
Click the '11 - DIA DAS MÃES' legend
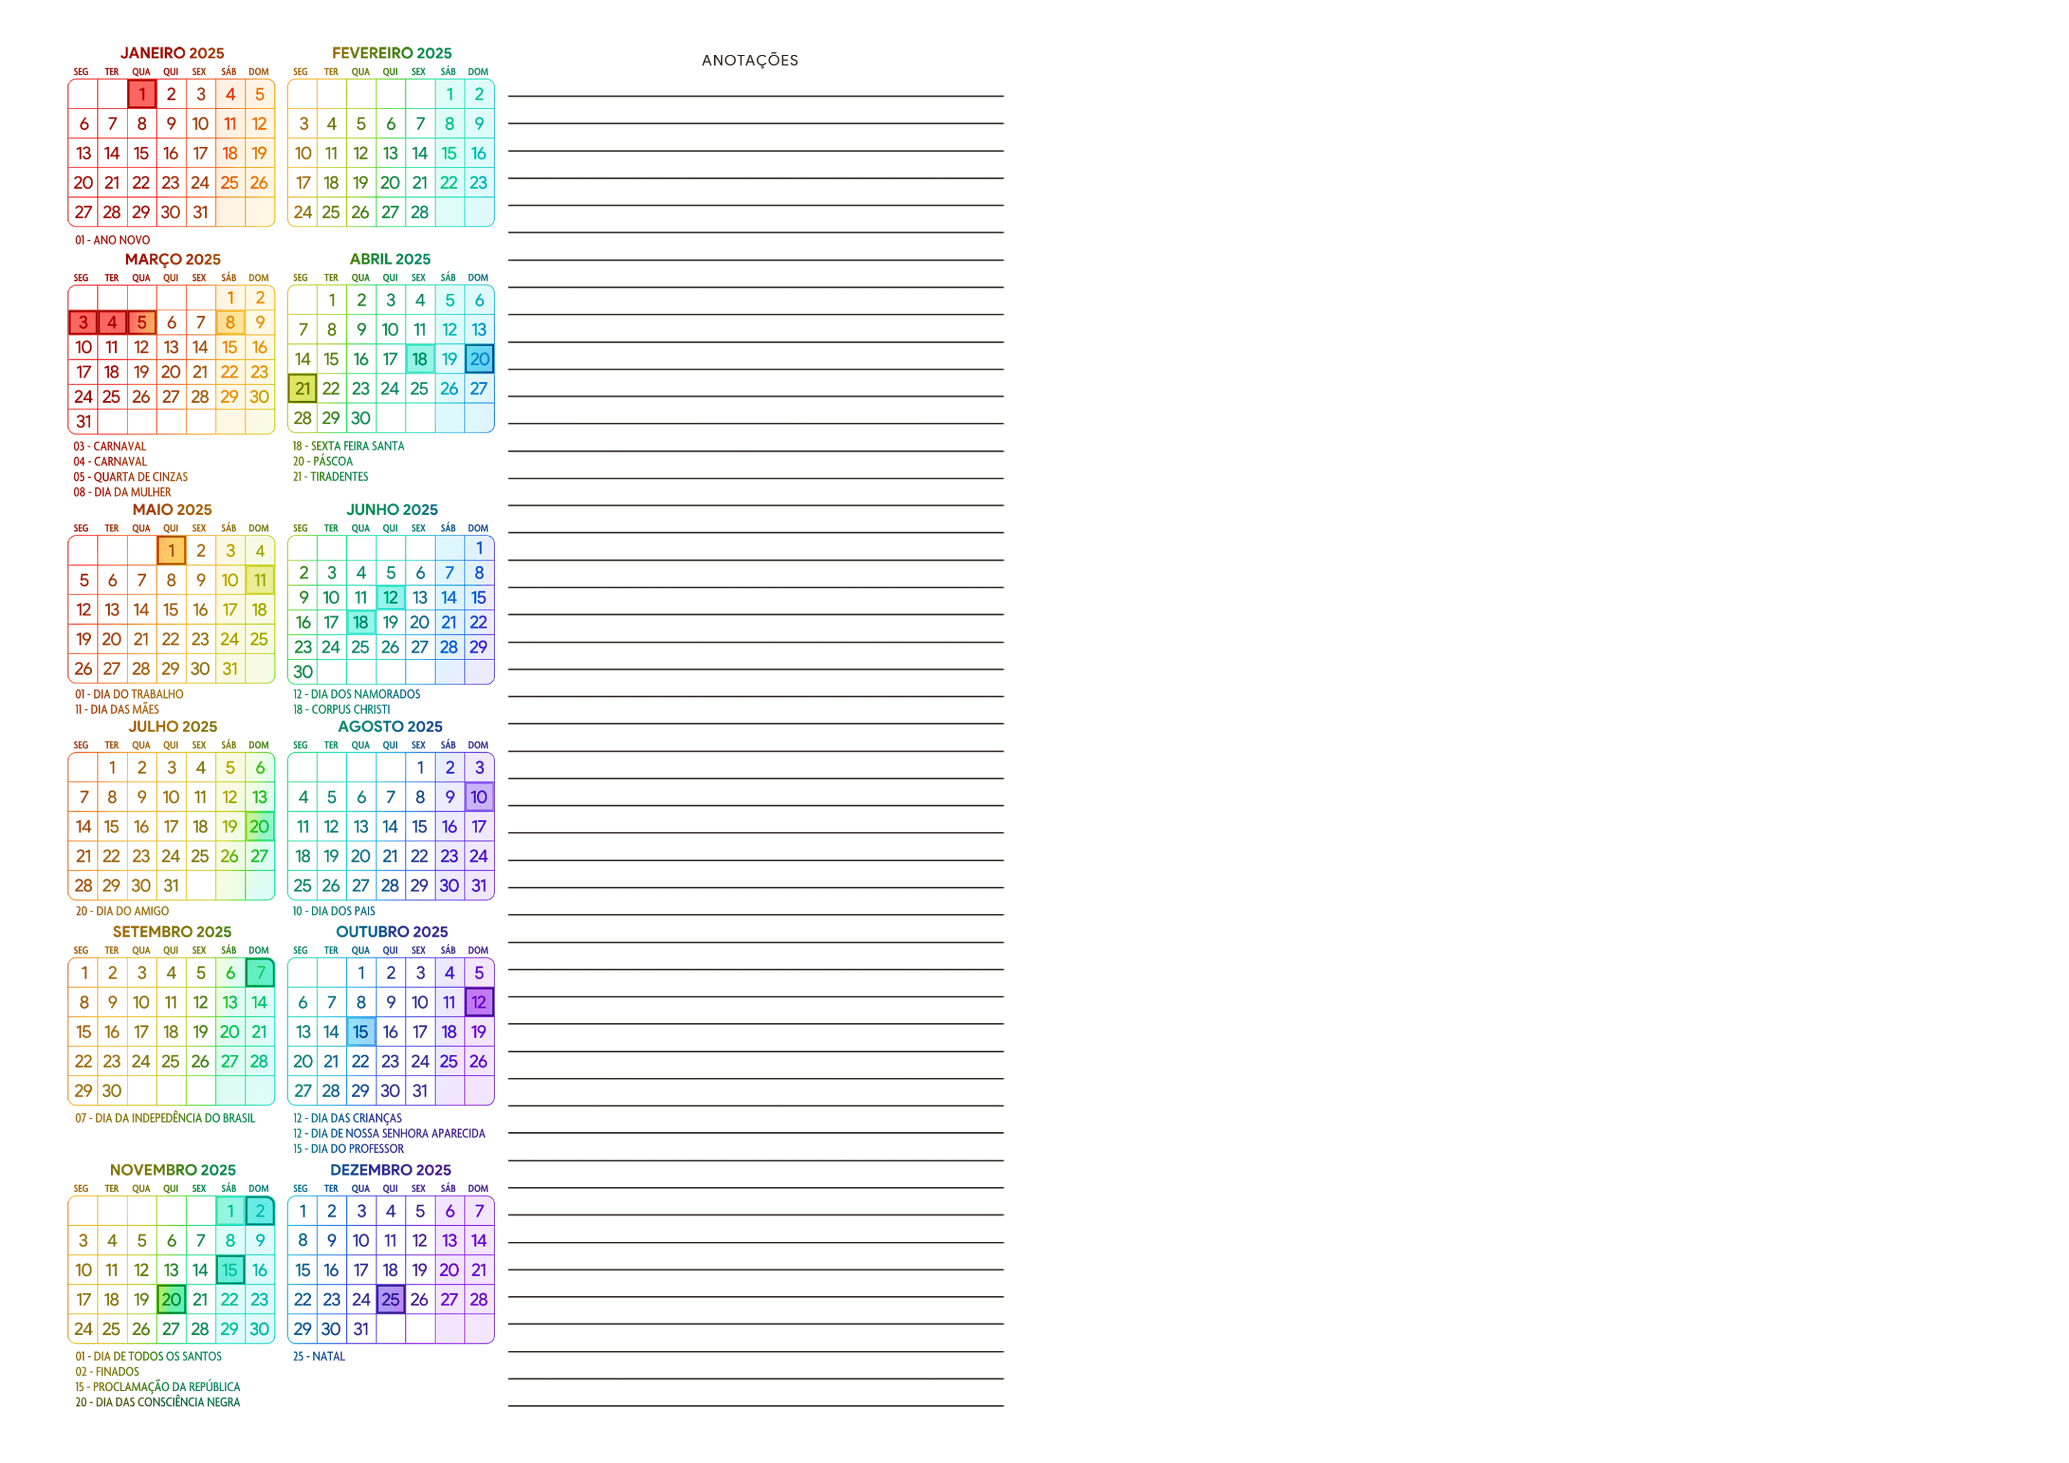(117, 710)
